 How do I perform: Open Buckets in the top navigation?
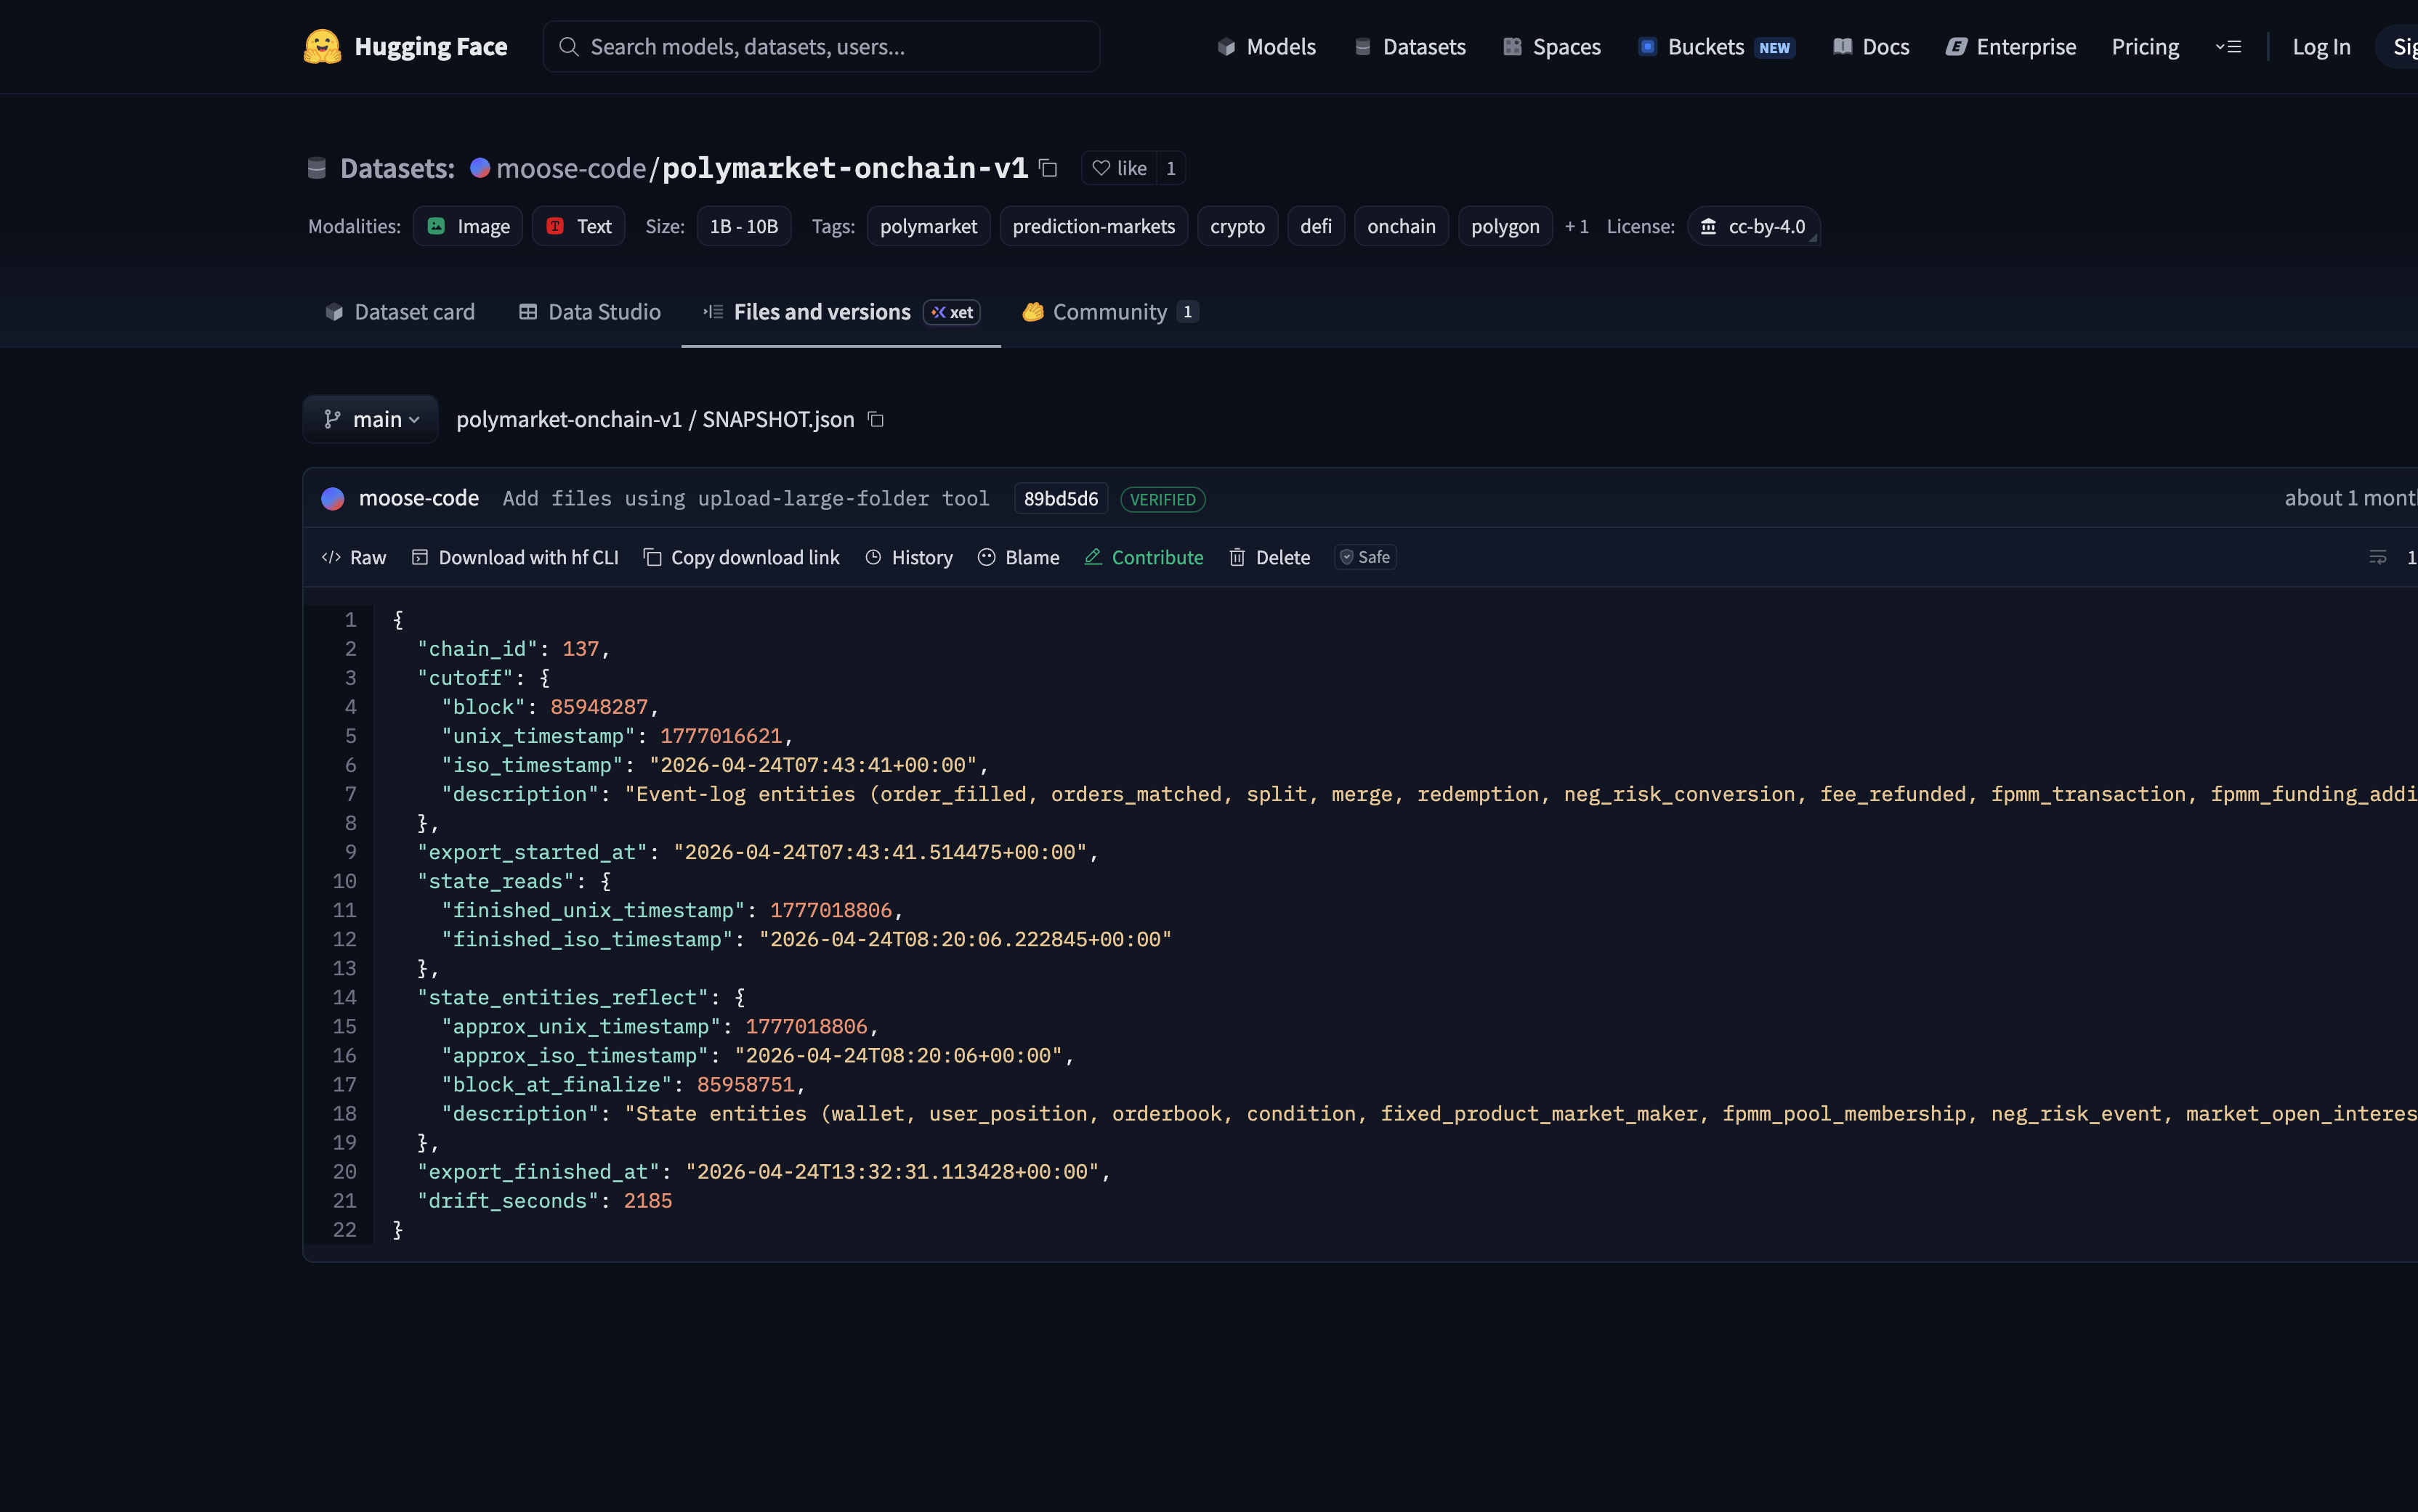click(1717, 47)
